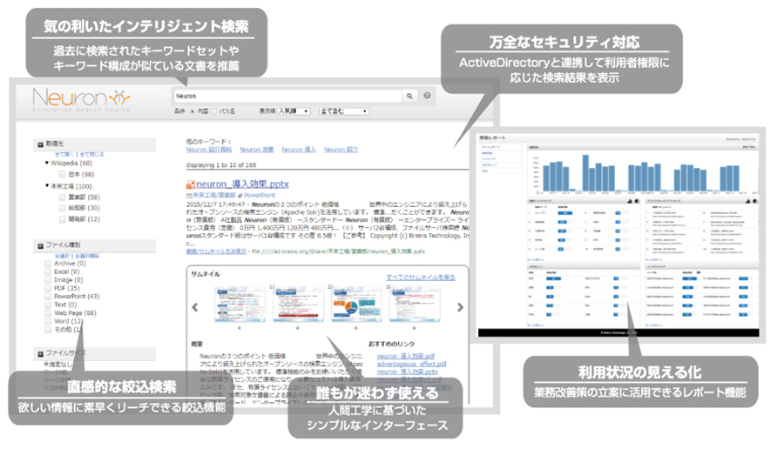The height and width of the screenshot is (449, 784).
Task: Tick the PDF (35) checkbox
Action: pyautogui.click(x=48, y=289)
